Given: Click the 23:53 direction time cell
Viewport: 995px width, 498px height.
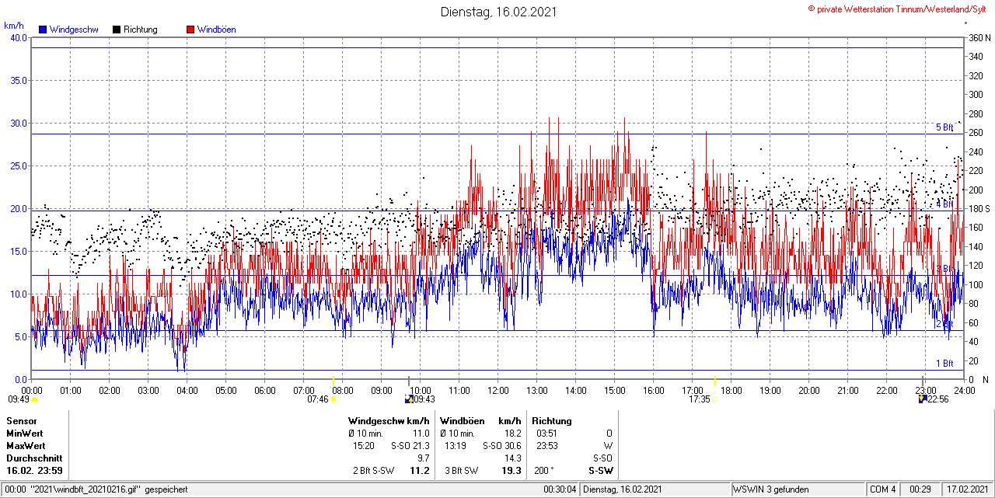Looking at the screenshot, I should 547,446.
